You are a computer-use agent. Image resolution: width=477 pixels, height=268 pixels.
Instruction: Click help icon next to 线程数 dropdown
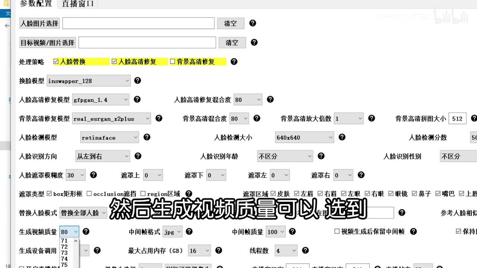[x=305, y=251]
